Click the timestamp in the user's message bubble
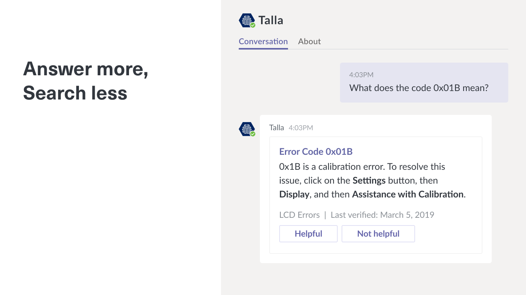This screenshot has width=526, height=295. pos(361,75)
